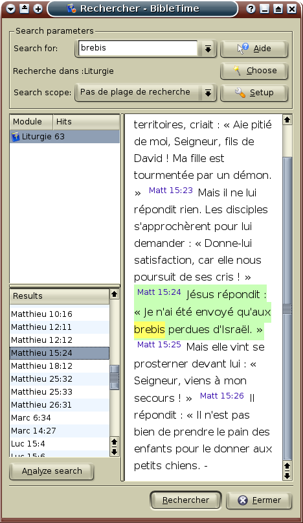Follow the Matt 15:25 verse link

pyautogui.click(x=159, y=345)
